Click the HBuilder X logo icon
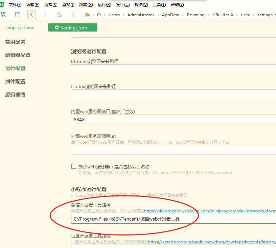This screenshot has height=248, width=276. (2, 4)
